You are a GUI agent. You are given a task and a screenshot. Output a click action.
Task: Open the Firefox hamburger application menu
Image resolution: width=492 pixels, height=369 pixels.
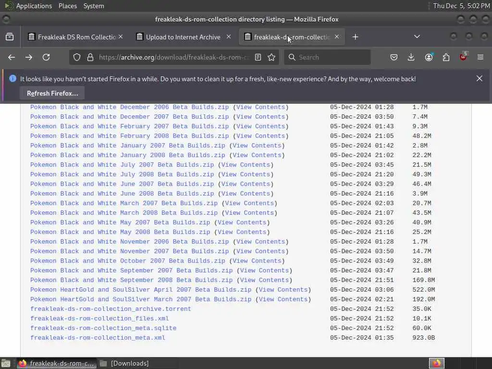pyautogui.click(x=480, y=58)
